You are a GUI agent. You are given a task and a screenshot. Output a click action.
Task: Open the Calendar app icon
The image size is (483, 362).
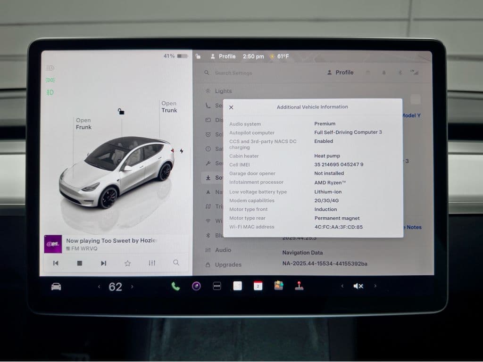pyautogui.click(x=258, y=286)
